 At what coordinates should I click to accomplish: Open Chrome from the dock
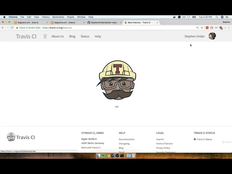pyautogui.click(x=108, y=156)
